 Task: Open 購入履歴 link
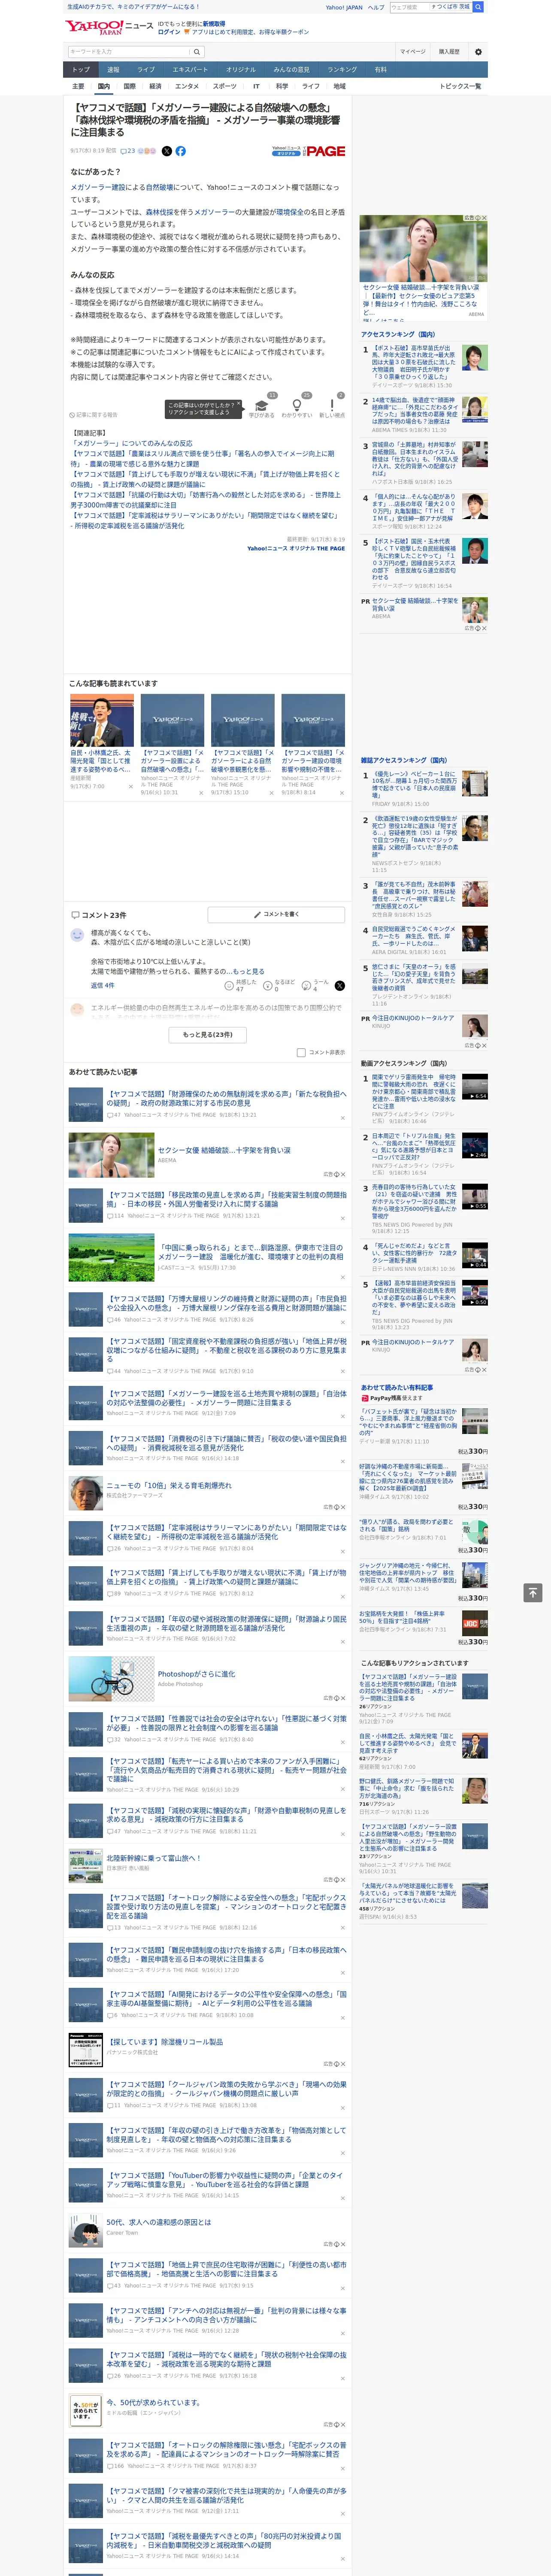[x=449, y=52]
